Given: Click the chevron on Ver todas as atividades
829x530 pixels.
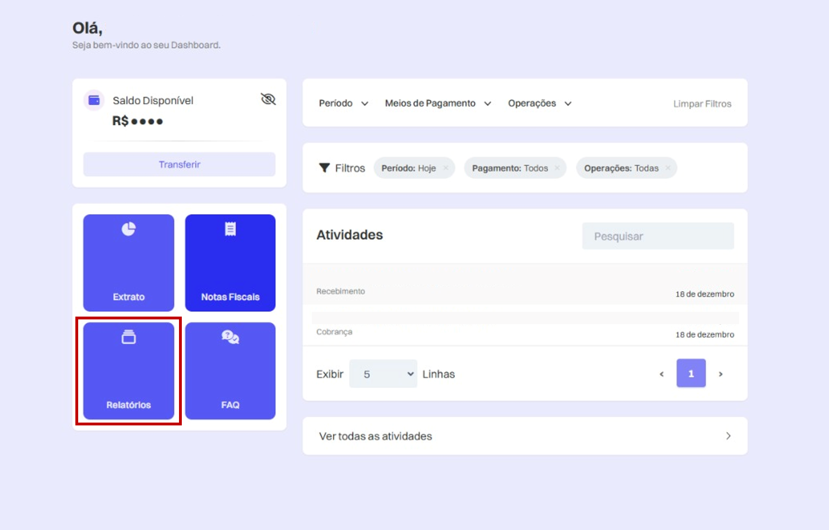Looking at the screenshot, I should point(728,436).
